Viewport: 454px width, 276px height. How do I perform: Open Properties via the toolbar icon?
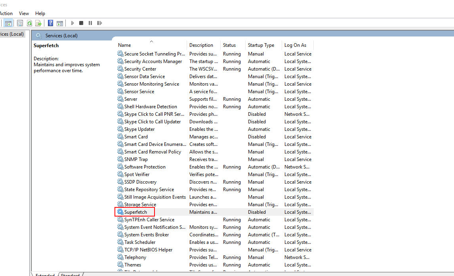20,23
